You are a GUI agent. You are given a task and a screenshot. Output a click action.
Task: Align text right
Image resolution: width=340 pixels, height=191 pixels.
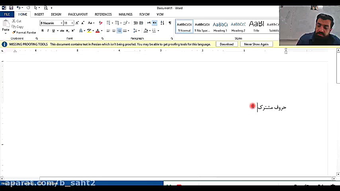pyautogui.click(x=119, y=31)
